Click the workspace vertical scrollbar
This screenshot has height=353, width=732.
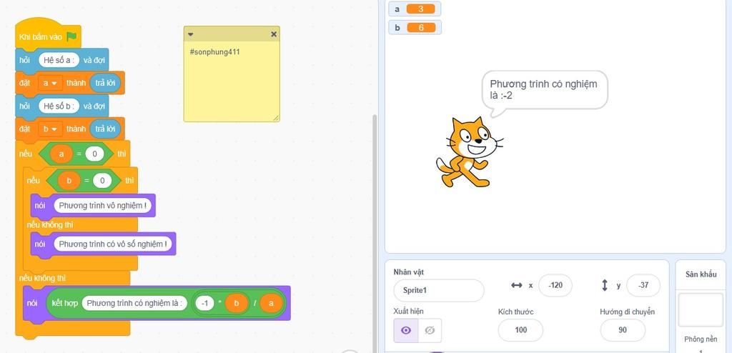coord(375,234)
